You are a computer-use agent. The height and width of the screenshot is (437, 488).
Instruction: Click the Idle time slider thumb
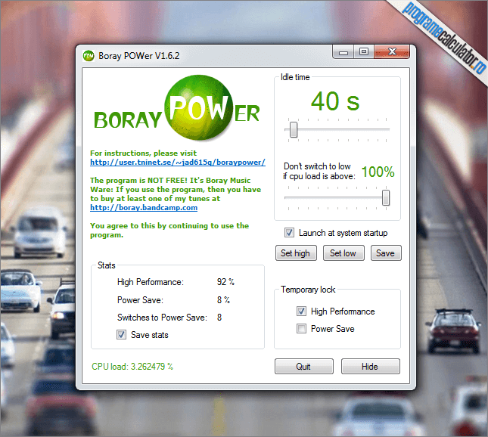(293, 129)
